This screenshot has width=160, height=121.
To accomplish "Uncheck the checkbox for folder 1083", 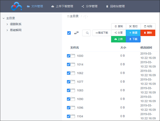I will click(x=69, y=90).
